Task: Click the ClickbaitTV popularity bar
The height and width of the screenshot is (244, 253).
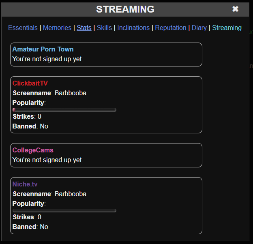Action: coord(64,110)
